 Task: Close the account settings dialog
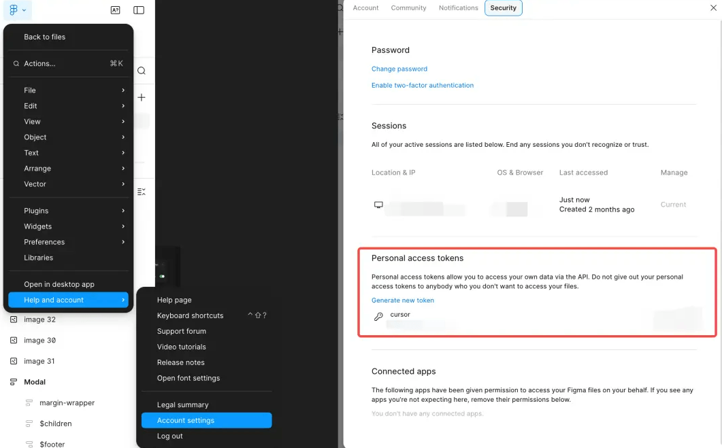click(713, 8)
